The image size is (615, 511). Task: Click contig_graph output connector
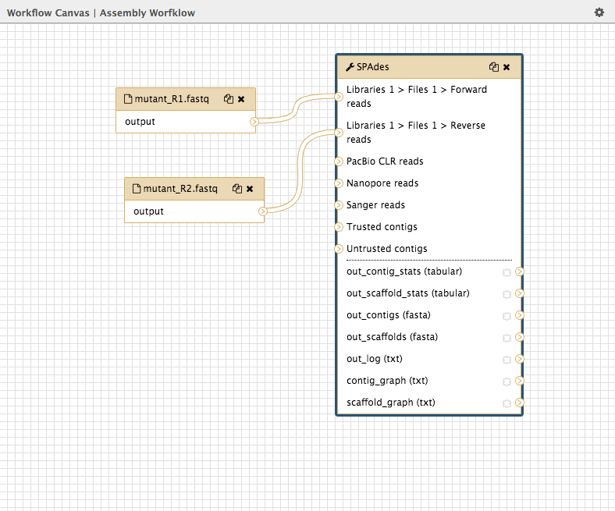point(520,381)
